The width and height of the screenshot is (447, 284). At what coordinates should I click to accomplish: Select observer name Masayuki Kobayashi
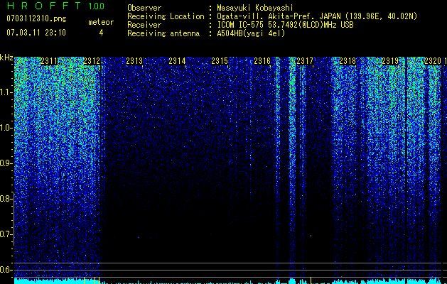click(x=255, y=8)
